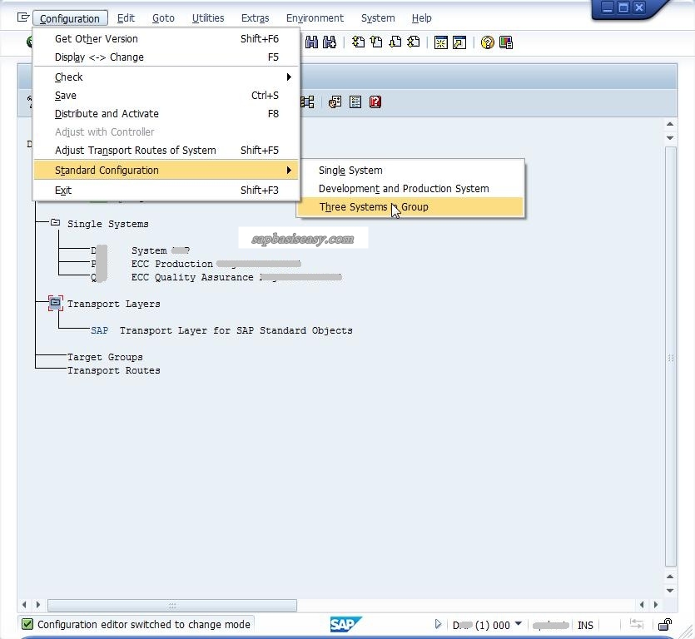This screenshot has height=639, width=695.
Task: Click the Find binoculars icon
Action: [x=311, y=42]
